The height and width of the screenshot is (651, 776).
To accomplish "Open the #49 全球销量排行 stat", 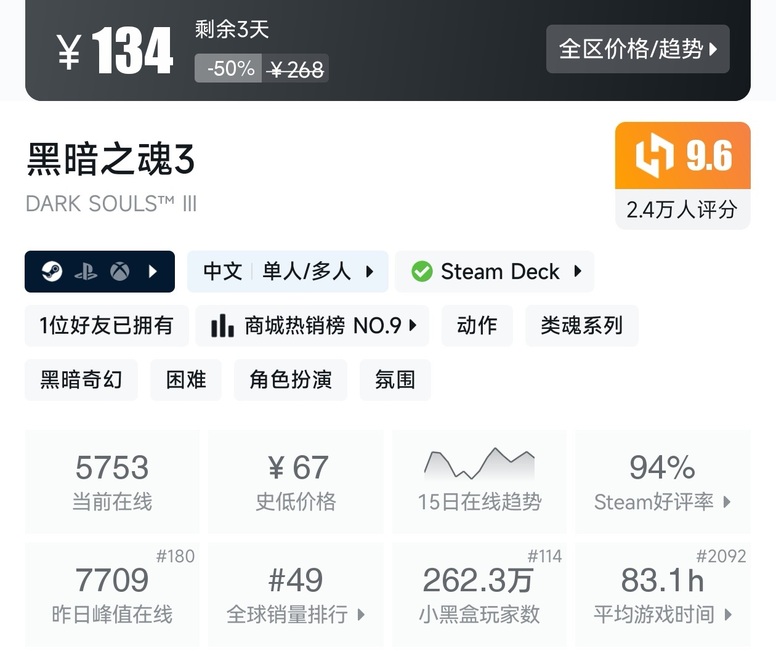I will 296,594.
